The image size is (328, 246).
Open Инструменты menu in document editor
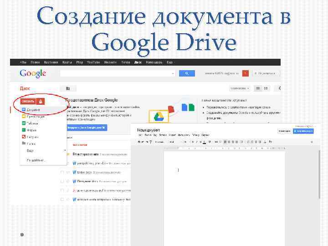point(184,135)
